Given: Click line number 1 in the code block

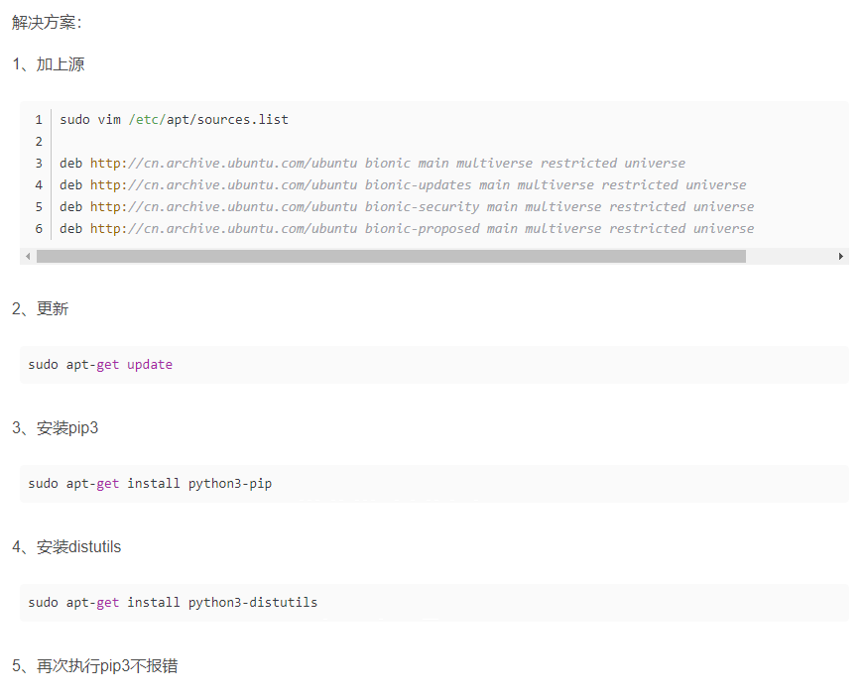Looking at the screenshot, I should tap(38, 119).
